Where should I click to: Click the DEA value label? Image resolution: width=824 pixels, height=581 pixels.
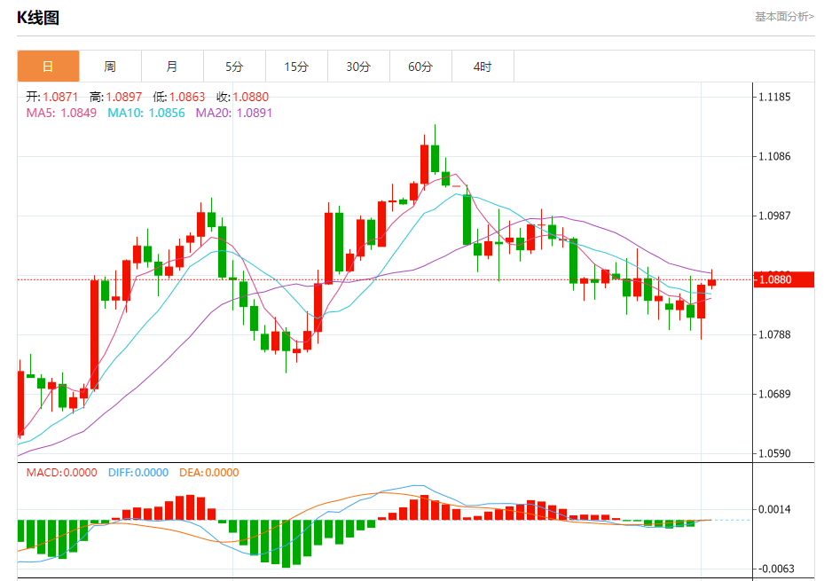[209, 473]
